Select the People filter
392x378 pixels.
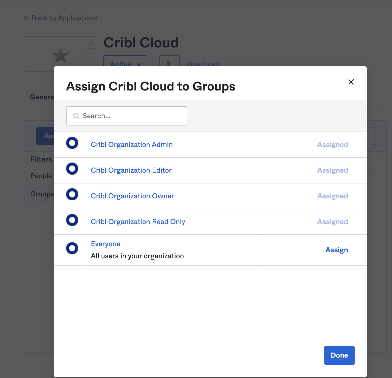pyautogui.click(x=41, y=176)
